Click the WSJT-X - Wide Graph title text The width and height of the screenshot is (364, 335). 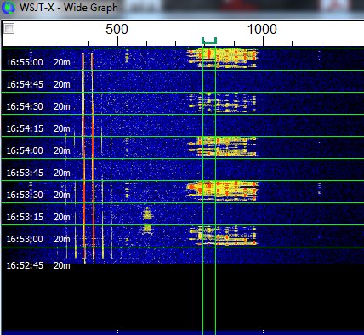click(x=69, y=8)
